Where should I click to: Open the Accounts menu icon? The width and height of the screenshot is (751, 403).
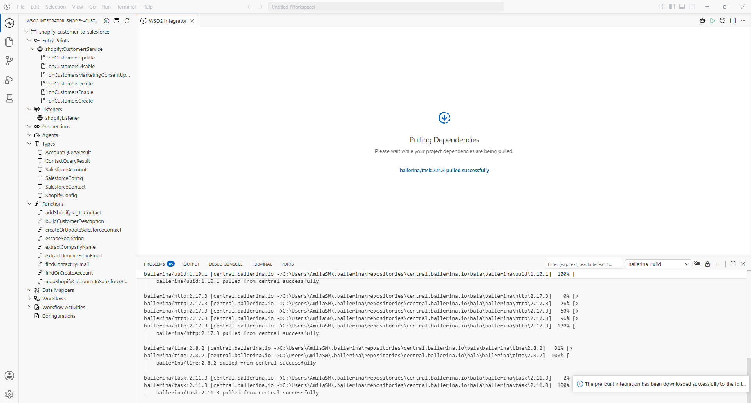(x=9, y=376)
